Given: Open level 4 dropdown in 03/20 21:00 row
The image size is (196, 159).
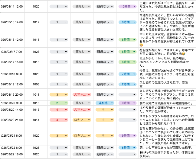Looking at the screenshot, I should click(x=58, y=120).
